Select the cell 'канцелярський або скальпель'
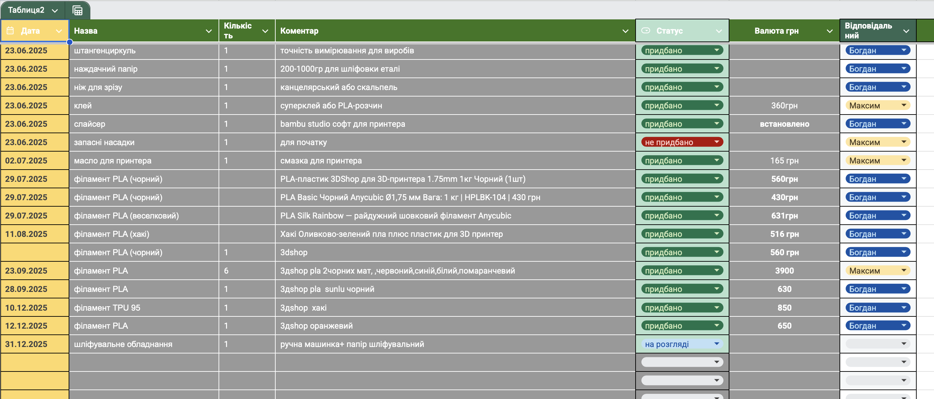Image resolution: width=934 pixels, height=399 pixels. point(455,87)
